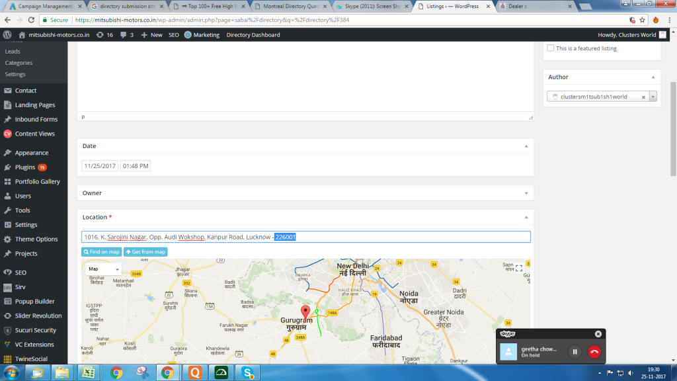This screenshot has width=677, height=381.
Task: Click the New plus item in admin bar
Action: (x=151, y=35)
